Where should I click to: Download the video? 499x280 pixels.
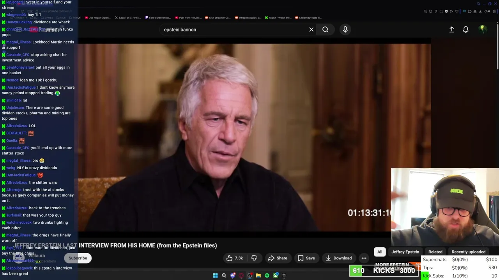(x=338, y=258)
